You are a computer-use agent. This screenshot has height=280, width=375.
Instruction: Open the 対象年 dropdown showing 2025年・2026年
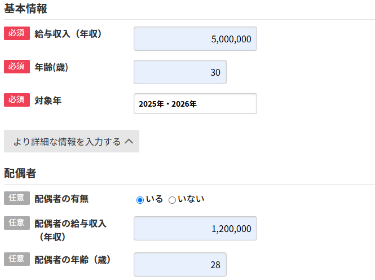pyautogui.click(x=195, y=104)
